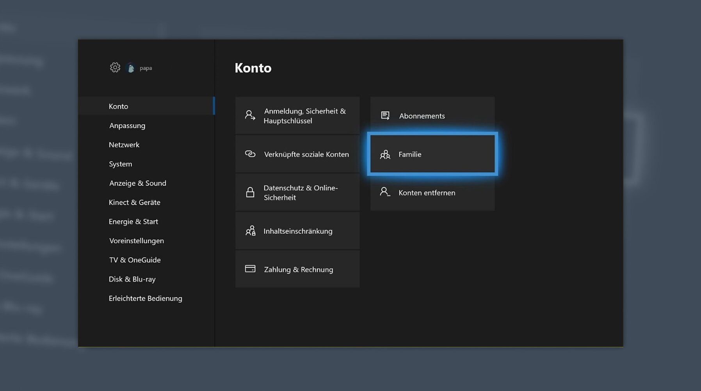Viewport: 701px width, 391px height.
Task: Click the papa profile avatar
Action: tap(131, 68)
